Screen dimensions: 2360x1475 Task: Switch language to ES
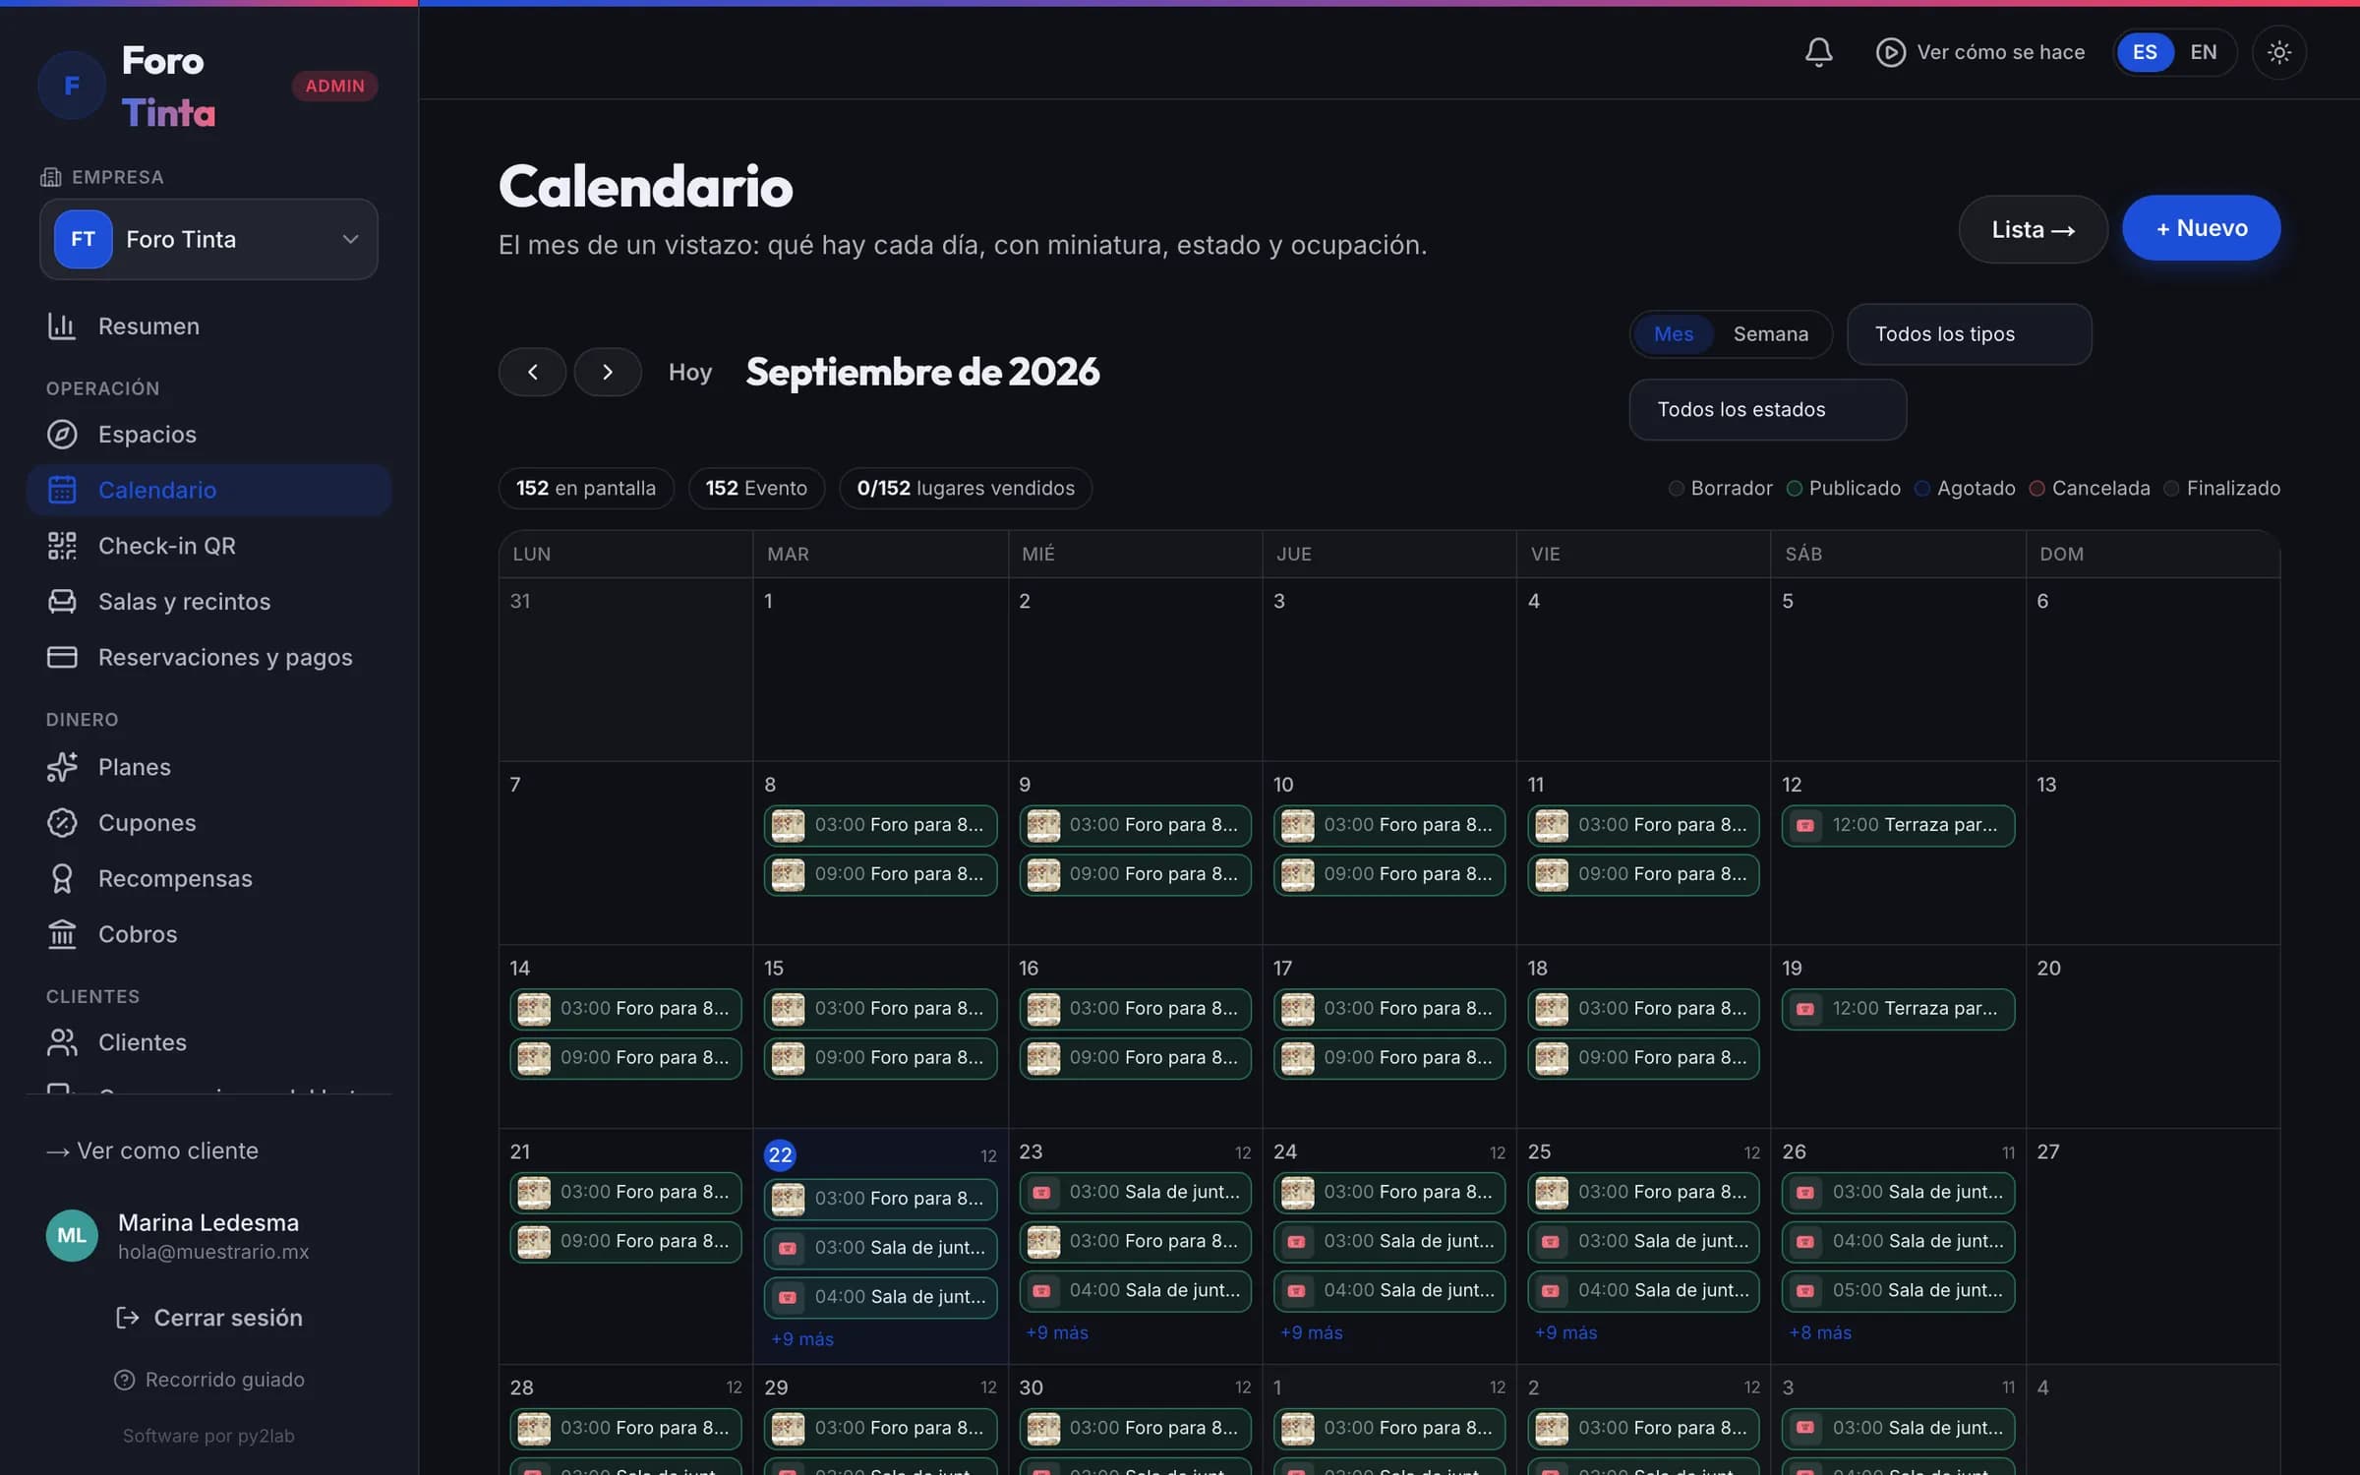(x=2145, y=52)
